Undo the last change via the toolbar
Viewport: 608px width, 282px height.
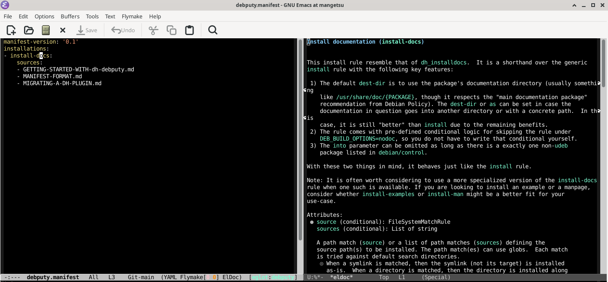click(x=123, y=30)
